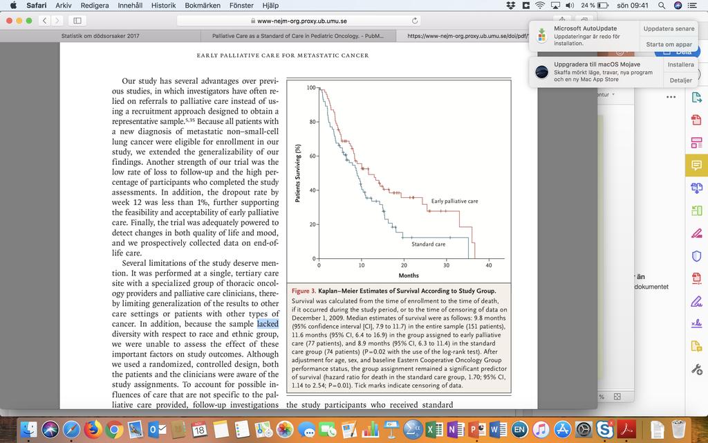The width and height of the screenshot is (708, 443).
Task: Open Organize Pages tool in Acrobat sidebar
Action: (696, 210)
